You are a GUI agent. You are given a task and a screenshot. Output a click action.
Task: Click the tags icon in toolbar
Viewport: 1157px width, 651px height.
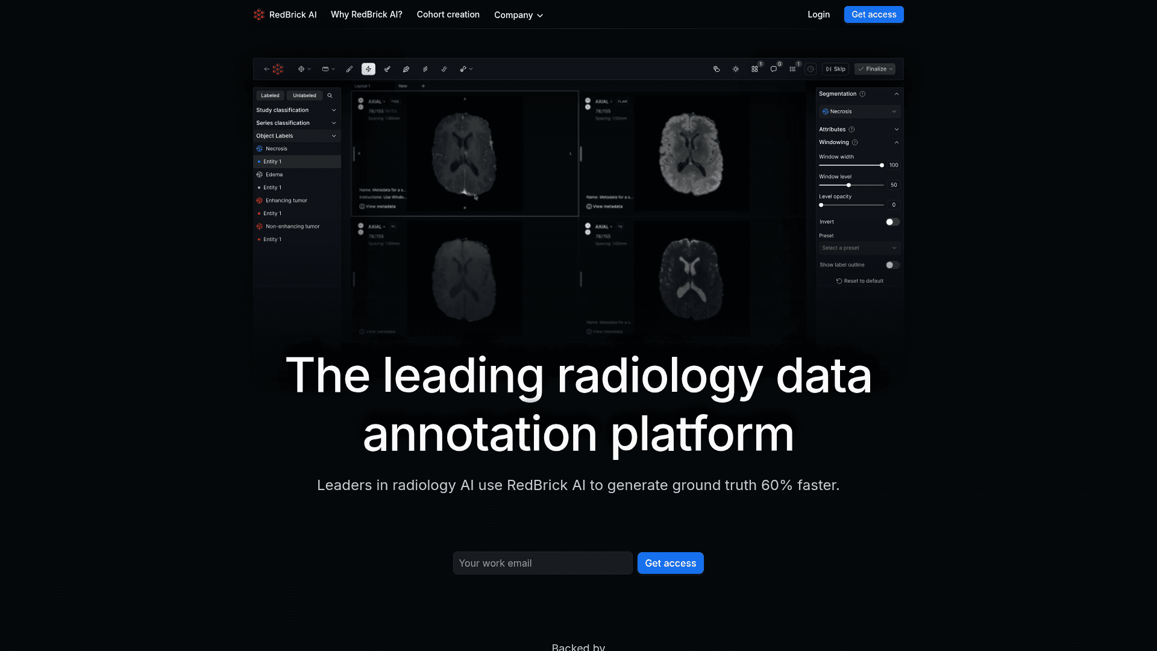716,69
